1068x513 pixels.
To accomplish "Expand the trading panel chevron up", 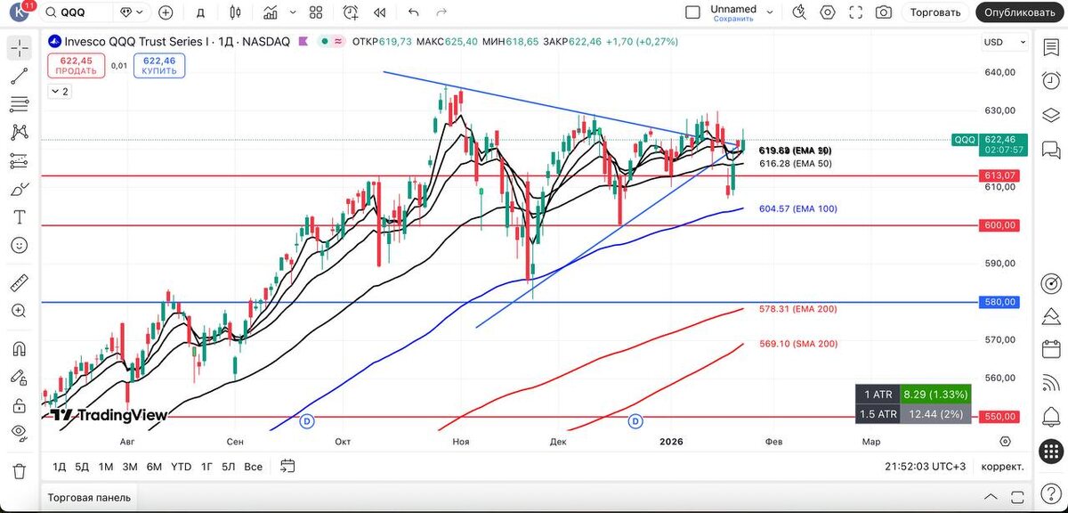I will [991, 497].
